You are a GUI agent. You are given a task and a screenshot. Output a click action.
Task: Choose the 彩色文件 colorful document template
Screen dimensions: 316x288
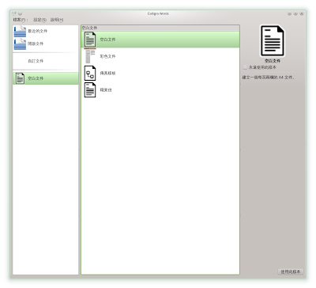(160, 56)
